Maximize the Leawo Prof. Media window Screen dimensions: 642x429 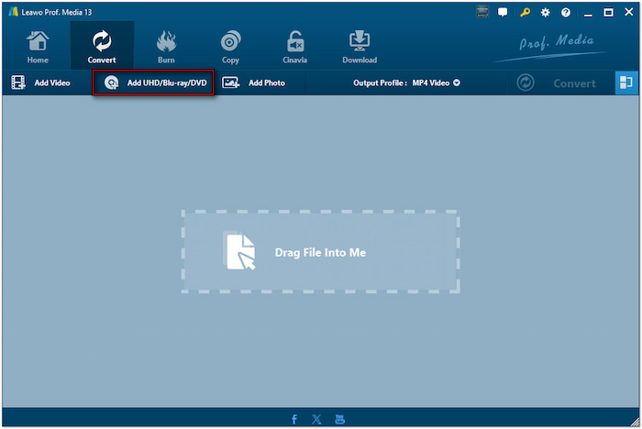609,12
